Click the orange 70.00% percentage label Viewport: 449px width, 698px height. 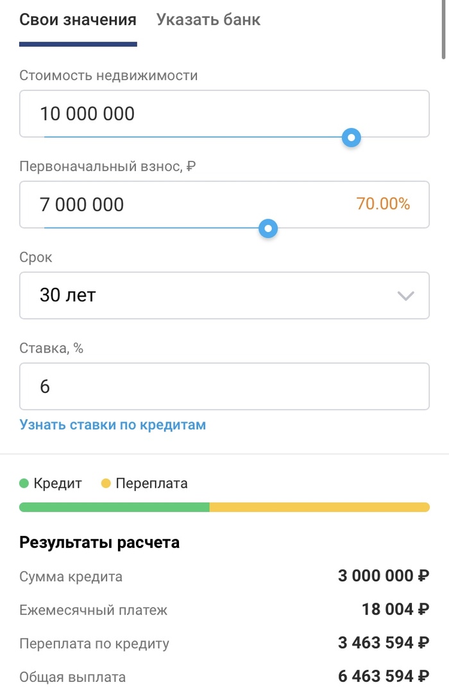(x=383, y=204)
